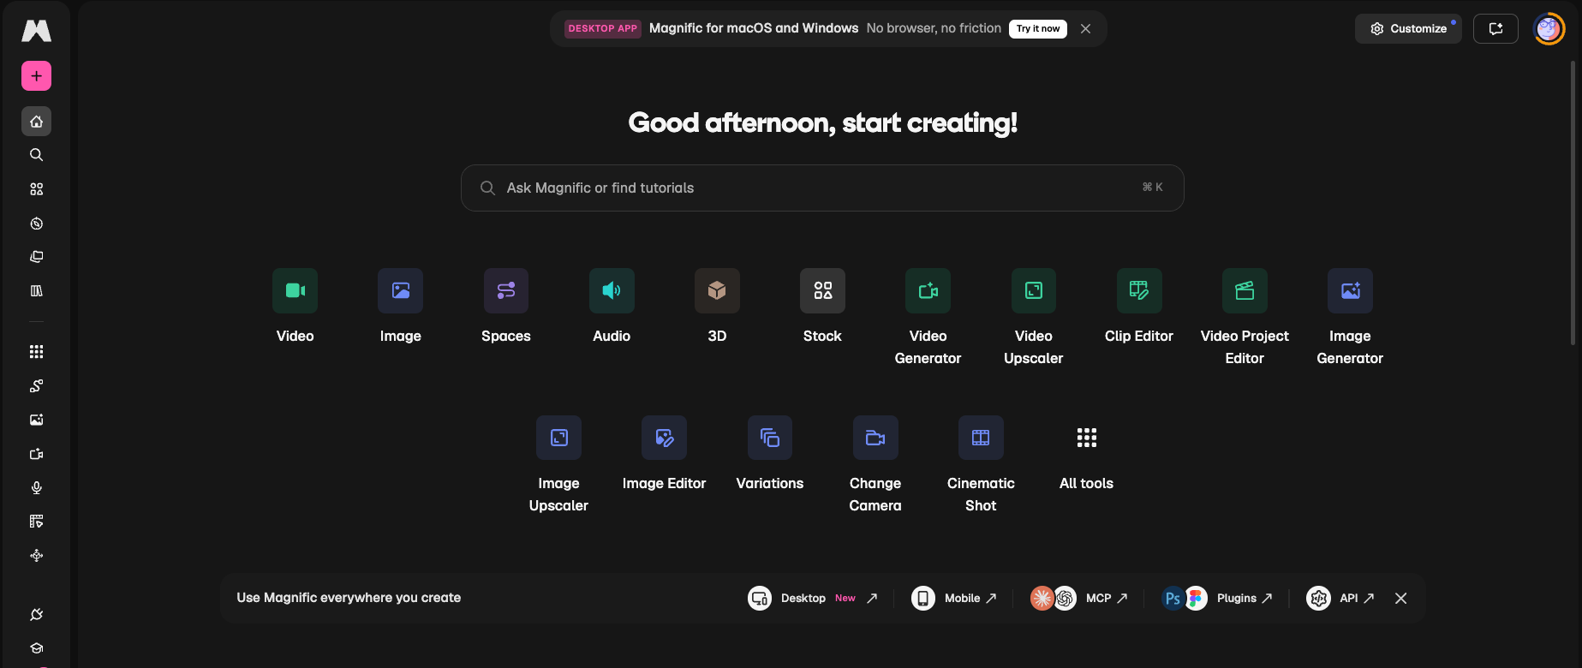Screen dimensions: 1582x668
Task: Click the page's vertical scrollbar
Action: tap(1573, 203)
